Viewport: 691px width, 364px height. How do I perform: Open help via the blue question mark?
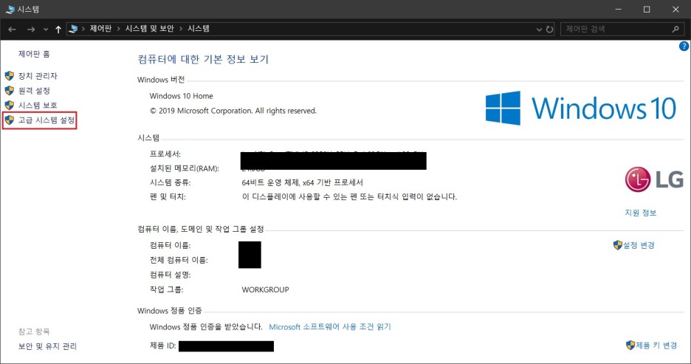coord(684,47)
